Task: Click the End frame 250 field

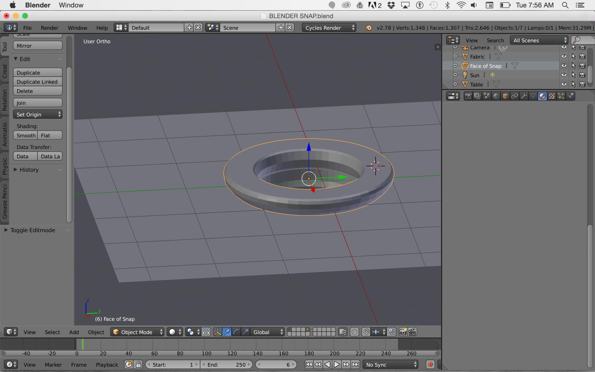Action: pyautogui.click(x=226, y=364)
